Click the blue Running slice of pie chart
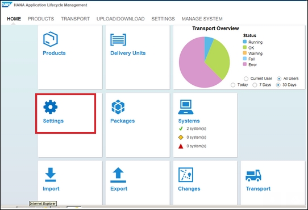 (x=207, y=45)
